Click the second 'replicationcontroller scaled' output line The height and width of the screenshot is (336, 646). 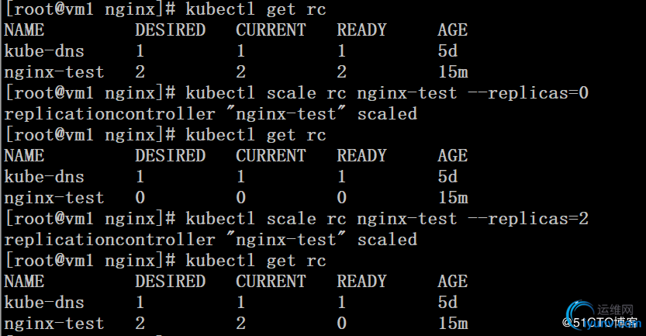coord(211,240)
